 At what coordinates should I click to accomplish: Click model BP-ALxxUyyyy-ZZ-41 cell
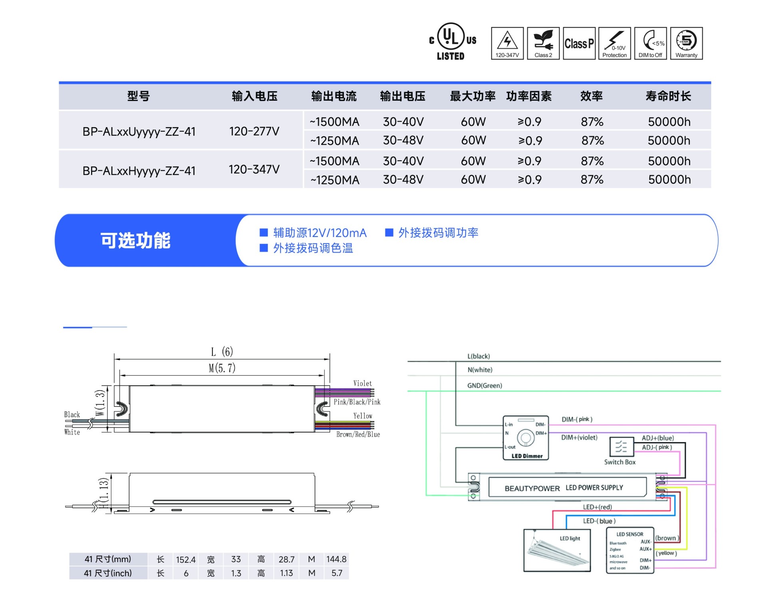pyautogui.click(x=139, y=132)
